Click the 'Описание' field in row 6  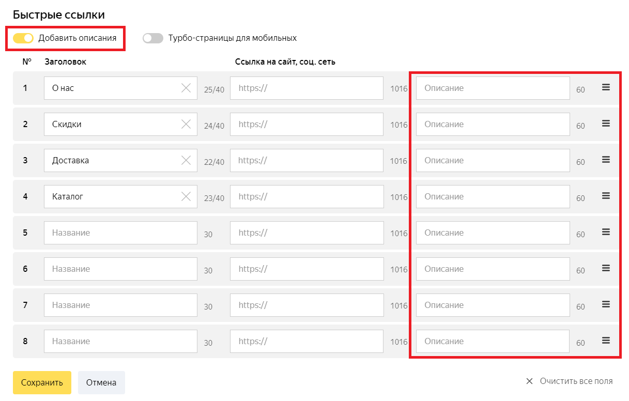point(493,269)
